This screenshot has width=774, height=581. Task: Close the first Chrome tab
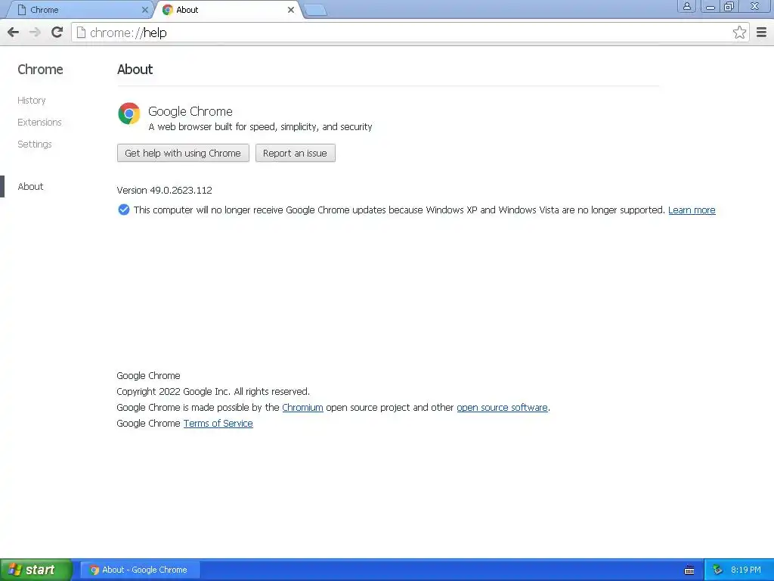click(x=144, y=10)
